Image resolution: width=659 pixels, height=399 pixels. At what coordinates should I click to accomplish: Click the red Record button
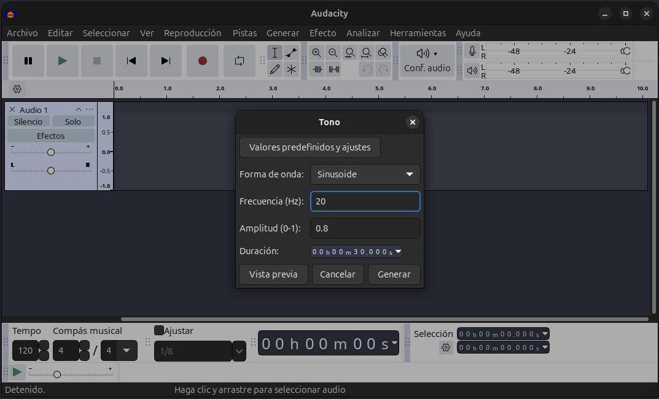(x=203, y=61)
